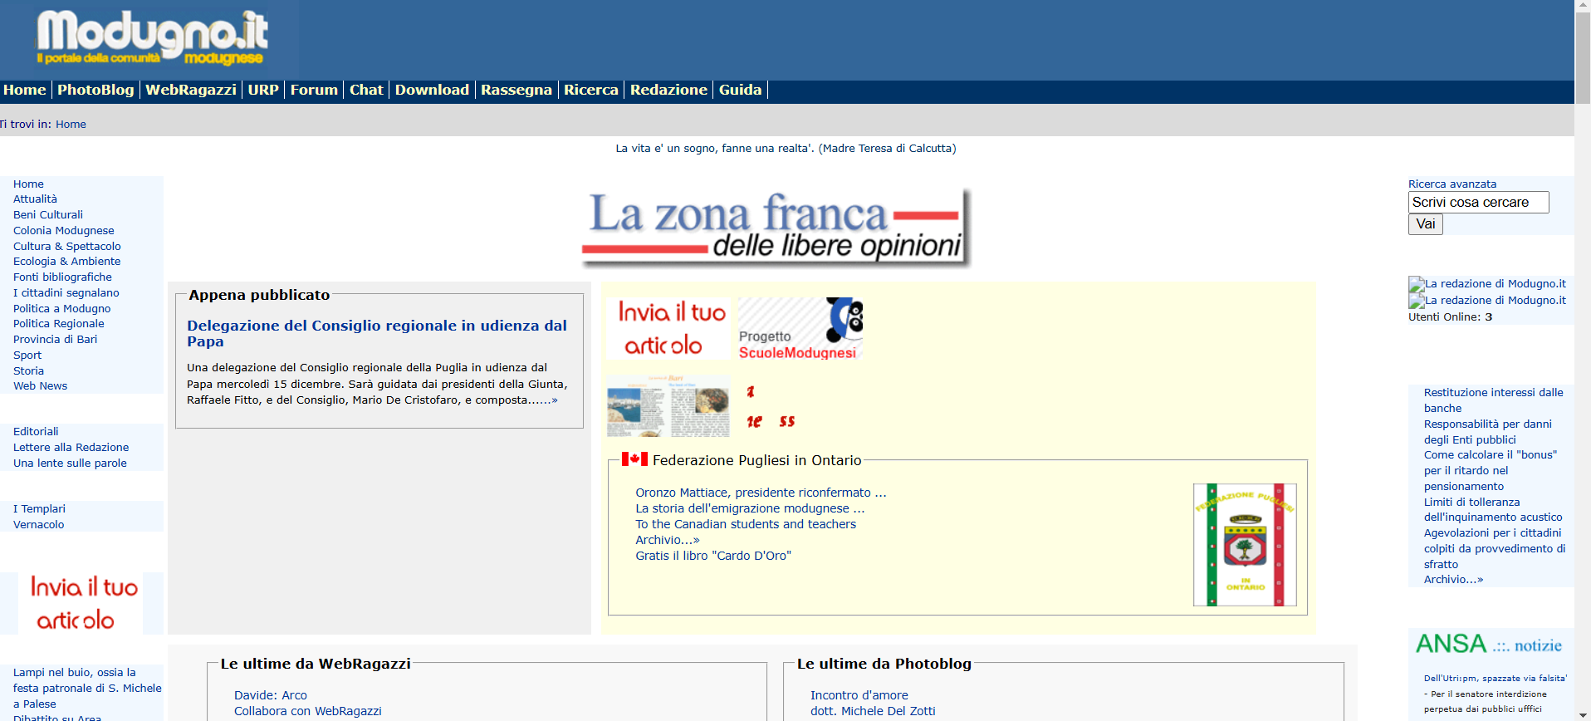Open 'Una lente sulle parole' link
1591x721 pixels.
[x=70, y=463]
